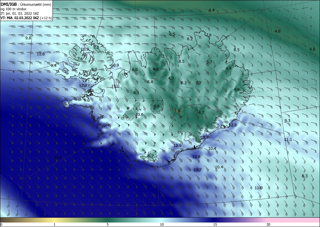The width and height of the screenshot is (320, 227).
Task: Click the 6.7 value on the map
Action: coord(151,156)
